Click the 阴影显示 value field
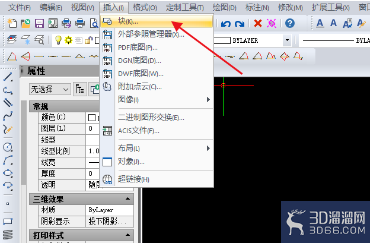Viewport: 370px width, 243px height. pos(110,221)
